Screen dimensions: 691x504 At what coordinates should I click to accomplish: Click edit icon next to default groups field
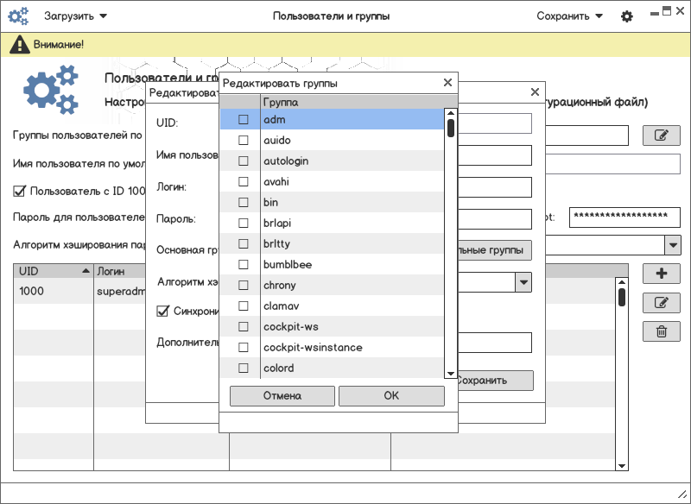pos(662,135)
